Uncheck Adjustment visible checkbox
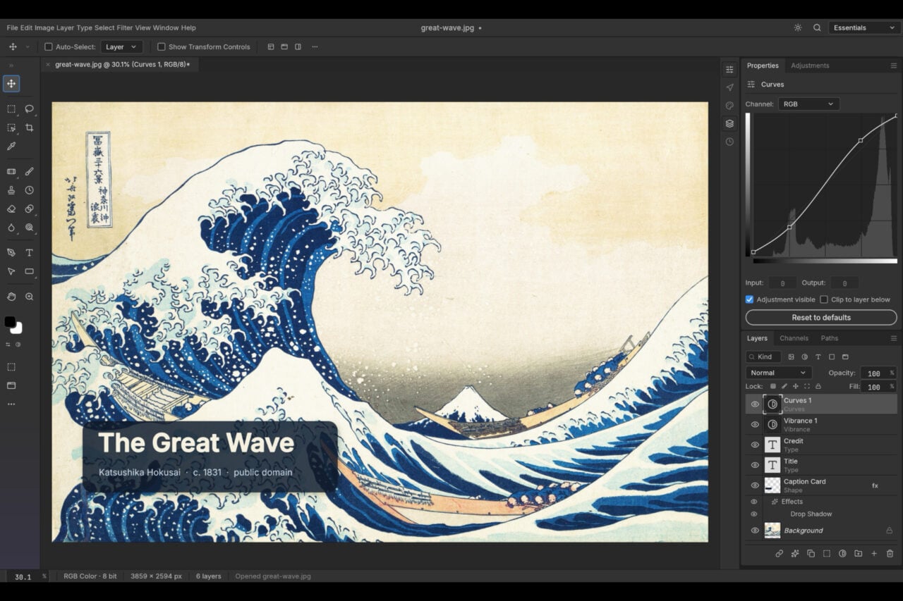903x601 pixels. (750, 299)
